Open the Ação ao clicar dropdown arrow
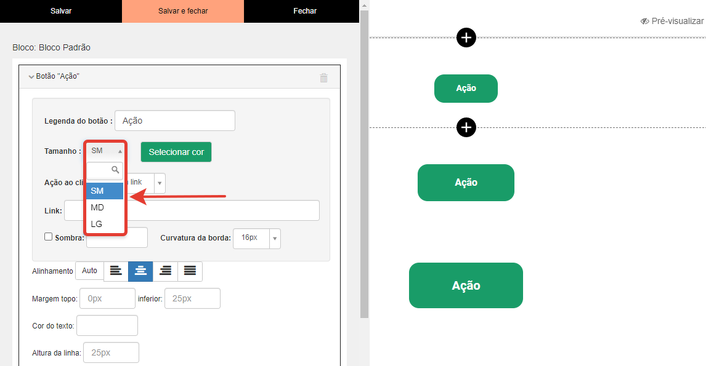The width and height of the screenshot is (706, 366). coord(160,183)
